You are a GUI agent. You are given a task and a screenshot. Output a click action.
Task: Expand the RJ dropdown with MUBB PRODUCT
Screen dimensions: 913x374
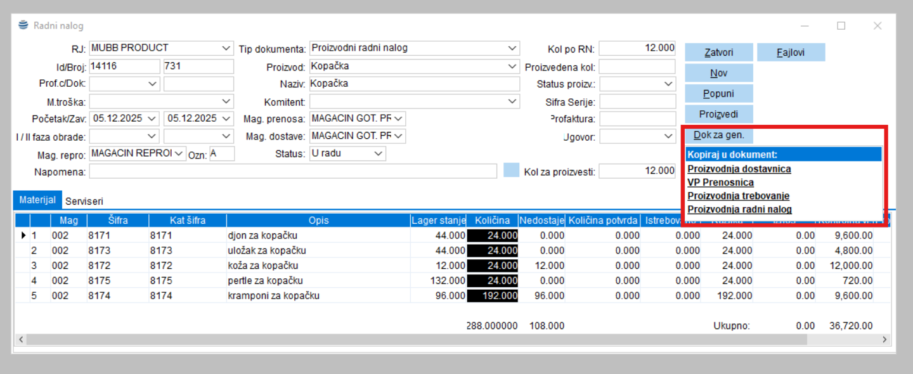227,48
